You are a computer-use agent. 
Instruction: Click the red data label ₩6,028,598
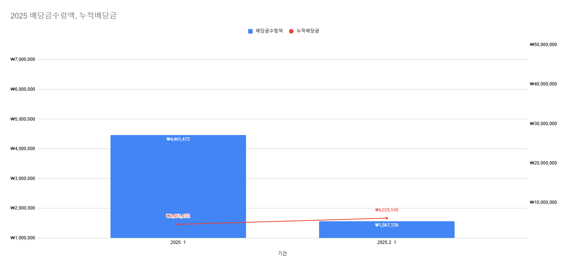tap(386, 210)
